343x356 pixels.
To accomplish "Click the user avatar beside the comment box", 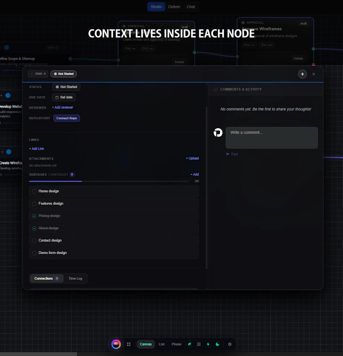I will tap(218, 133).
